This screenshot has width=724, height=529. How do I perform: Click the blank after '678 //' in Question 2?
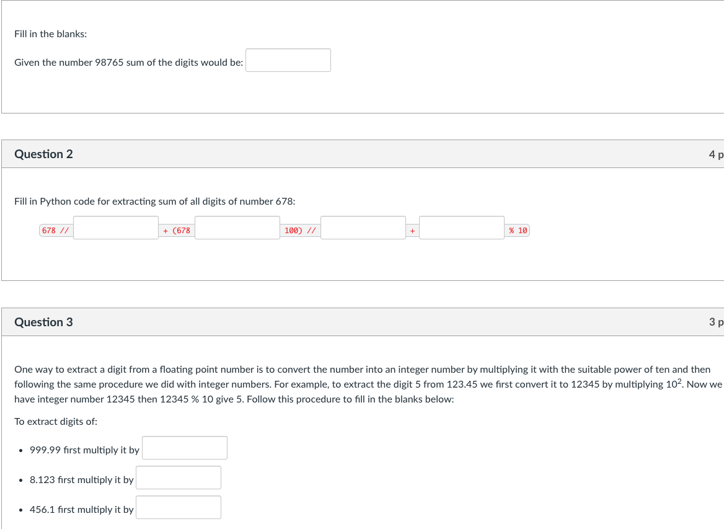(x=116, y=228)
